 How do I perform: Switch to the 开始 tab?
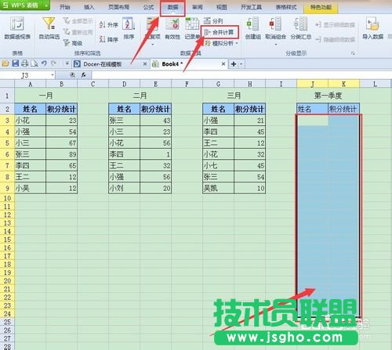[x=64, y=7]
